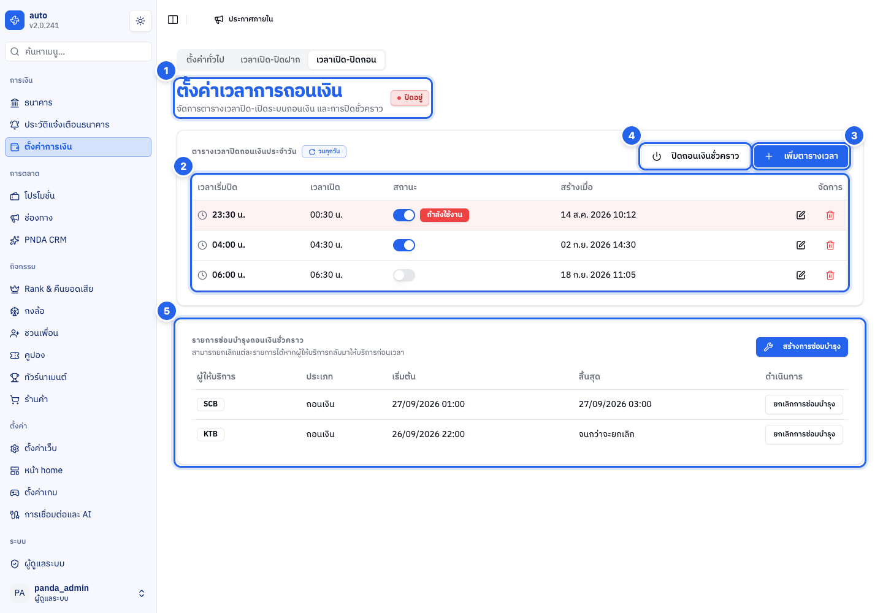Enable the 06:00 น. schedule switch
The image size is (883, 613).
[404, 275]
